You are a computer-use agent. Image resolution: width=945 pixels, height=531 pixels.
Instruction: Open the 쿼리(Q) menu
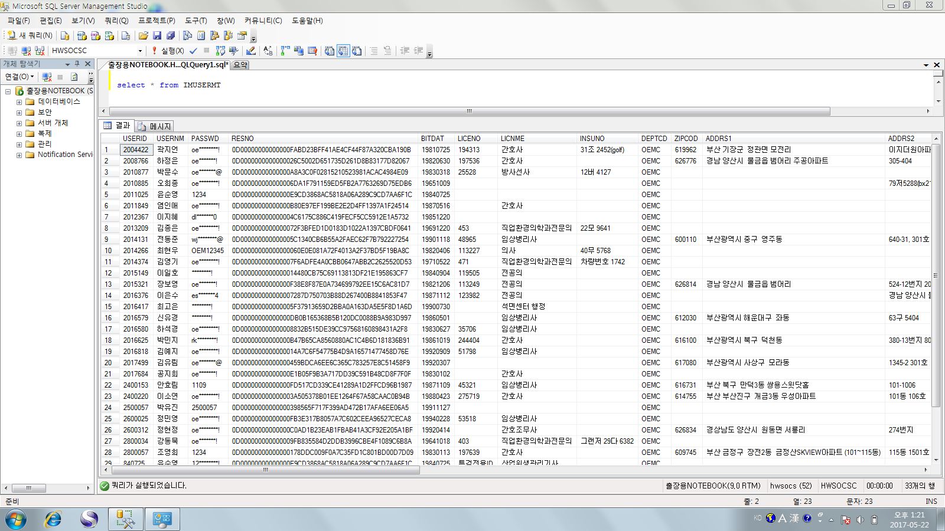[x=116, y=21]
